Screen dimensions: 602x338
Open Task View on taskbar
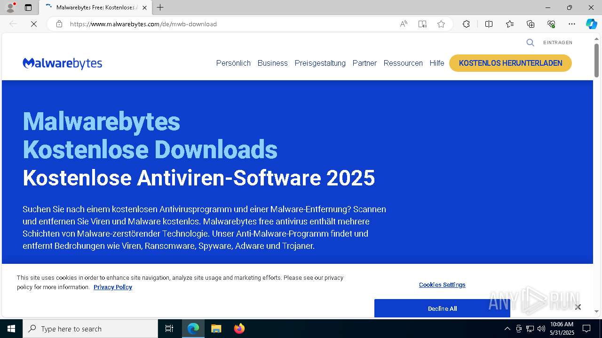169,329
